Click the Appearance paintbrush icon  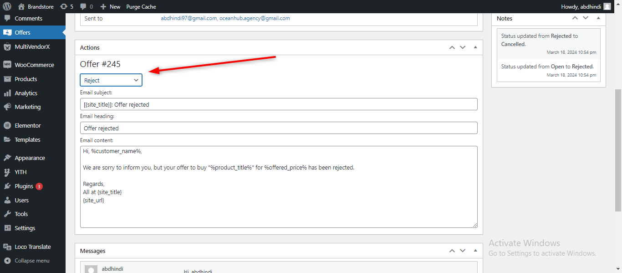click(x=7, y=158)
